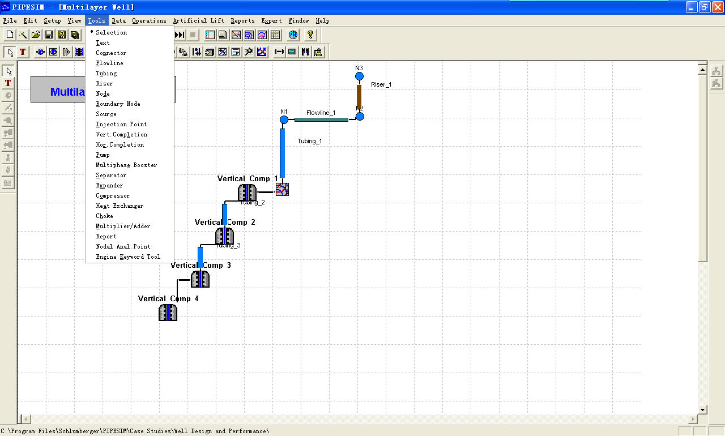Click the skip-to-end run icon
The height and width of the screenshot is (436, 725).
[x=180, y=35]
